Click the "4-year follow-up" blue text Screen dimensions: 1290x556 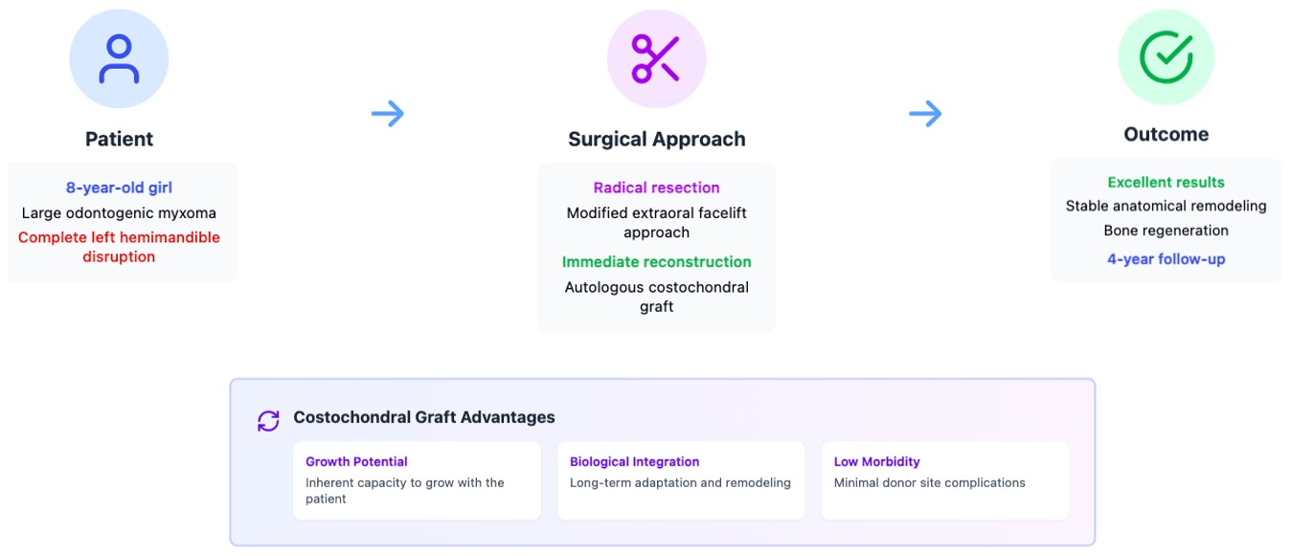(1166, 258)
